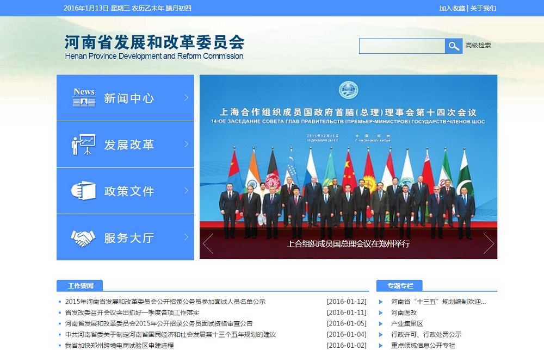Open the 政策文件 section

click(x=125, y=191)
